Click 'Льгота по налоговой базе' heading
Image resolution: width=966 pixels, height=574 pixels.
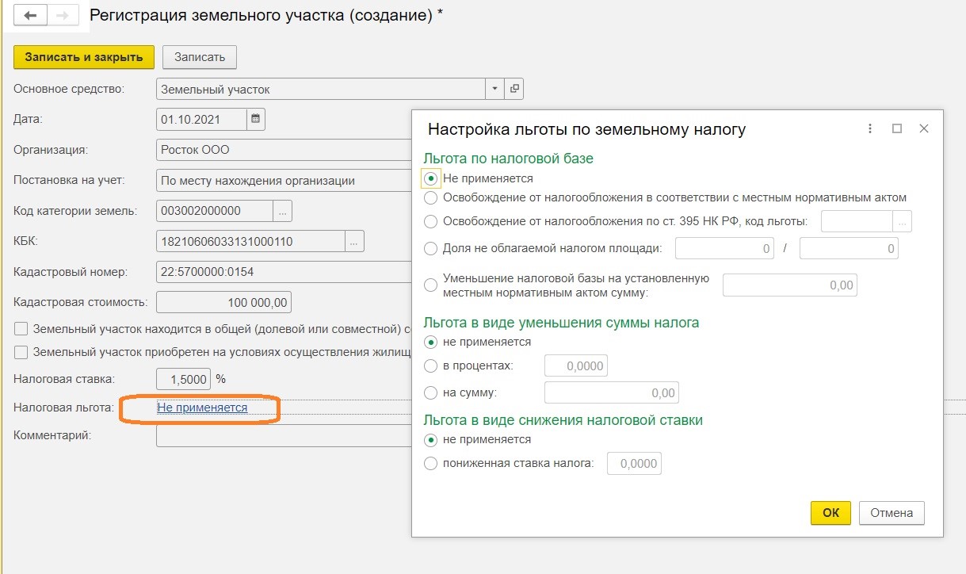(509, 159)
